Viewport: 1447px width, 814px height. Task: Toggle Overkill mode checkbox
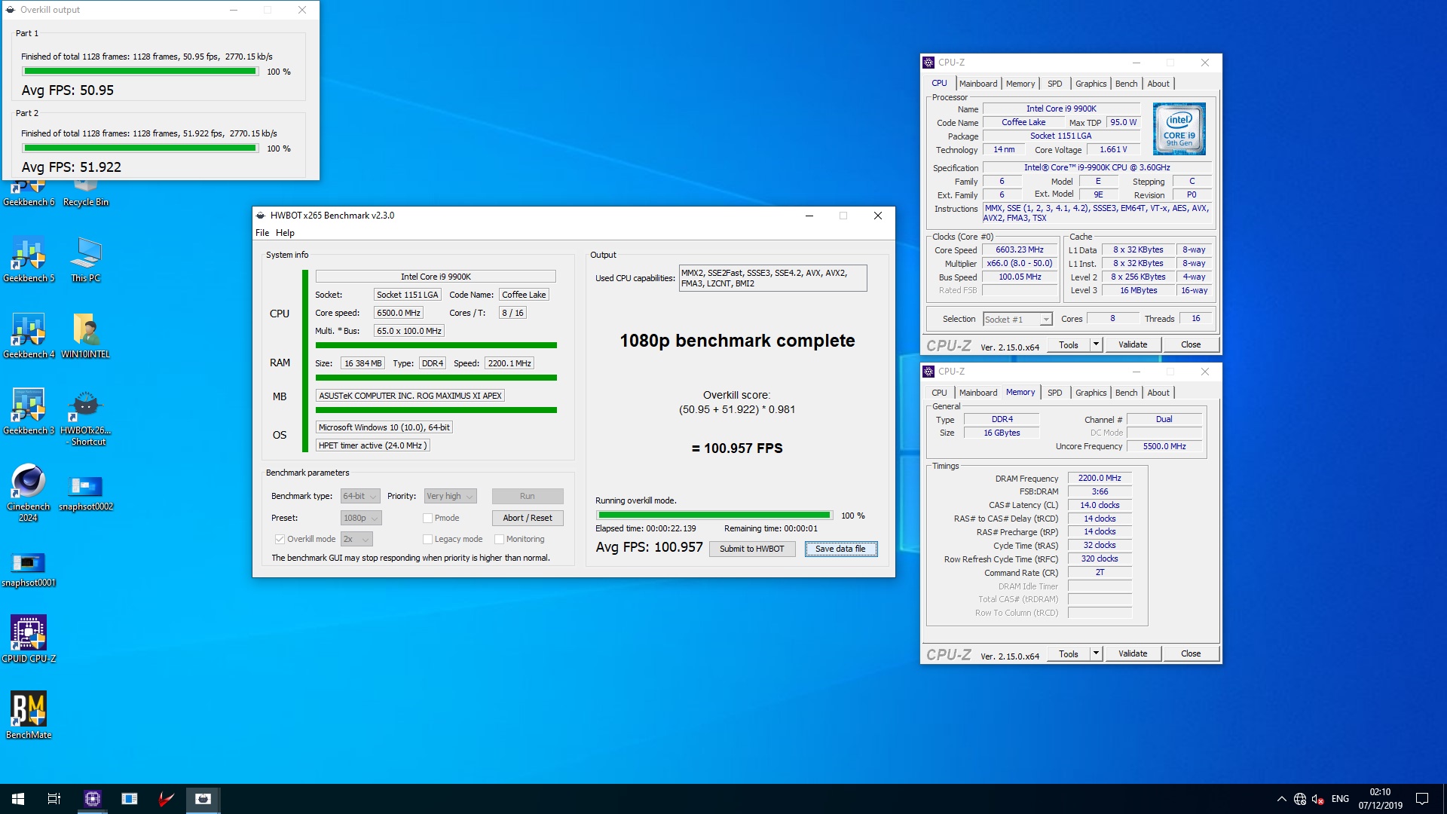tap(280, 539)
